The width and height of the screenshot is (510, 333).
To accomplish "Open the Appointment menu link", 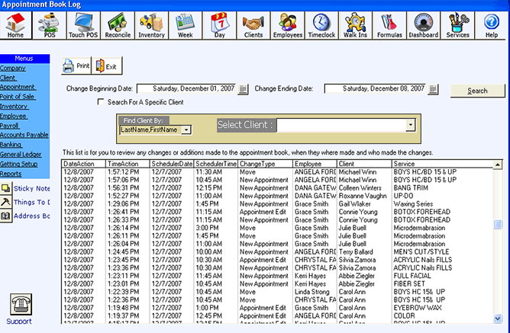I will point(18,87).
